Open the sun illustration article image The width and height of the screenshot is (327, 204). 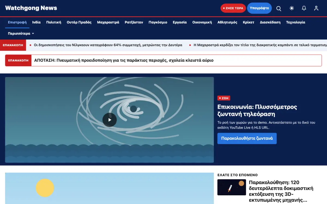[110, 188]
